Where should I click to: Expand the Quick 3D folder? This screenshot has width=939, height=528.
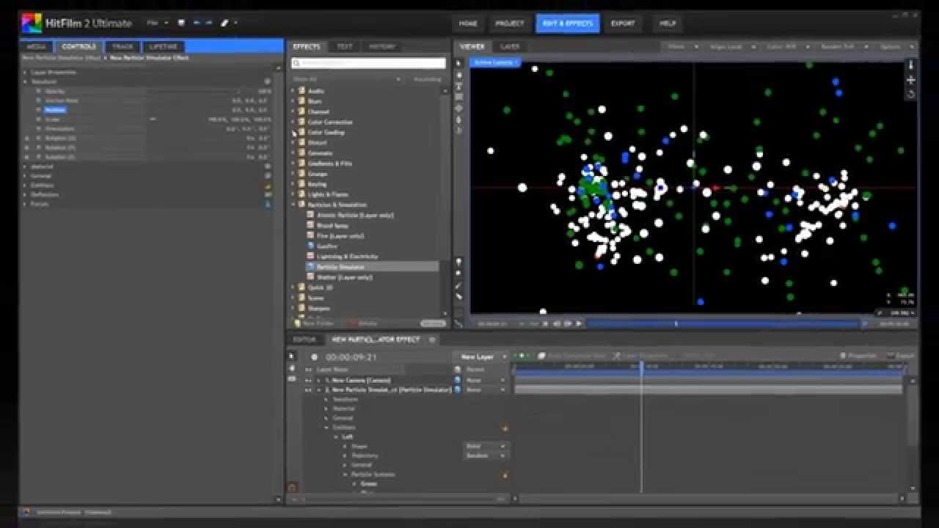pyautogui.click(x=293, y=287)
